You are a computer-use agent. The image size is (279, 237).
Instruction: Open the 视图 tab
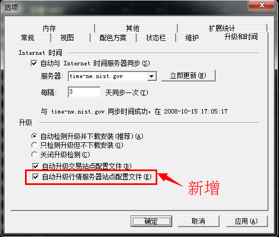coord(71,38)
